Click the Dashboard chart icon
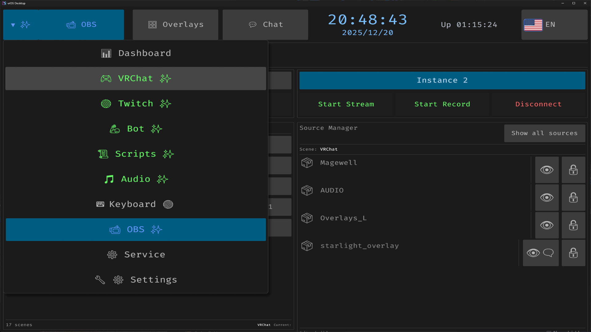591x332 pixels. (106, 53)
